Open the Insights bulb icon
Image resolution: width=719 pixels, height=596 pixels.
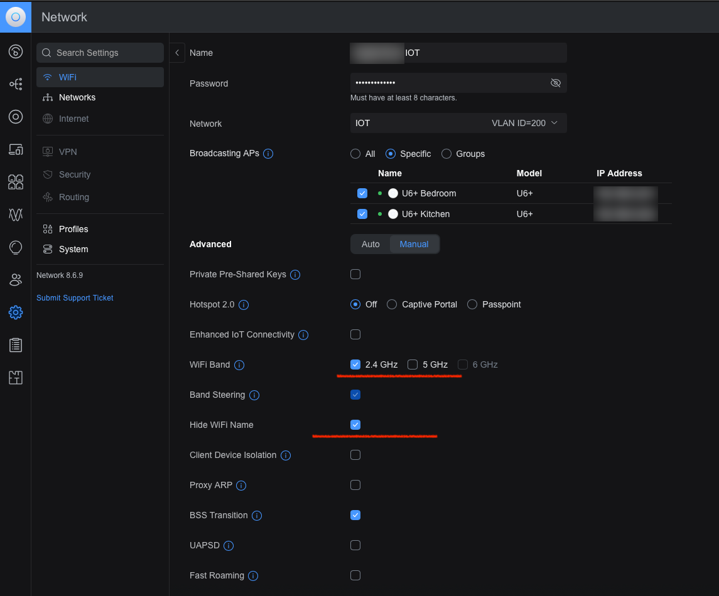tap(16, 247)
